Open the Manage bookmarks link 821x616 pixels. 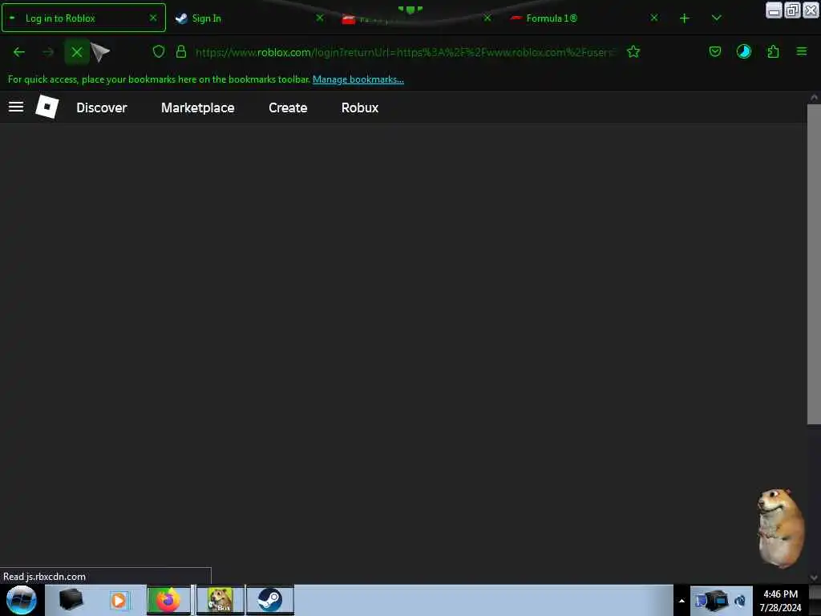(x=358, y=79)
